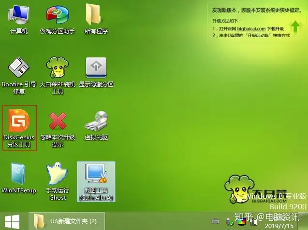Open the bigbaicai.com upgrade link

(x=251, y=29)
